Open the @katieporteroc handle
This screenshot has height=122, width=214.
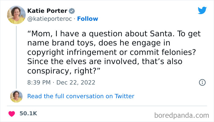[x=50, y=19]
